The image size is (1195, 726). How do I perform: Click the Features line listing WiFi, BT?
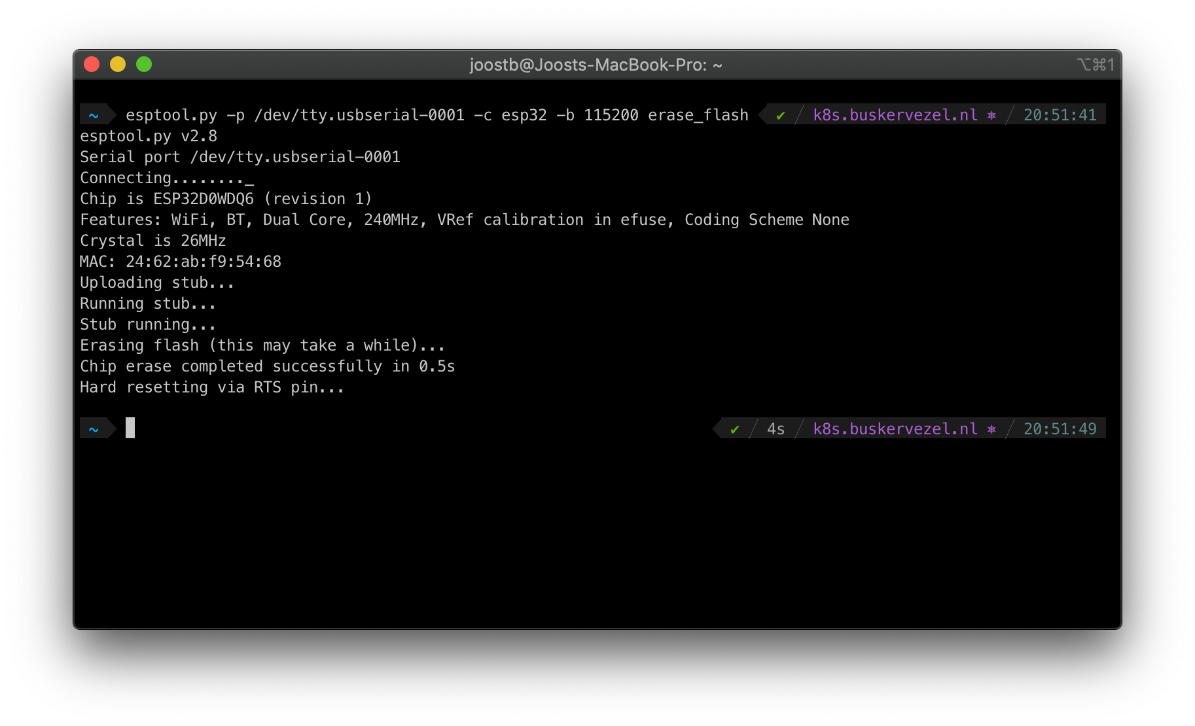coord(465,220)
